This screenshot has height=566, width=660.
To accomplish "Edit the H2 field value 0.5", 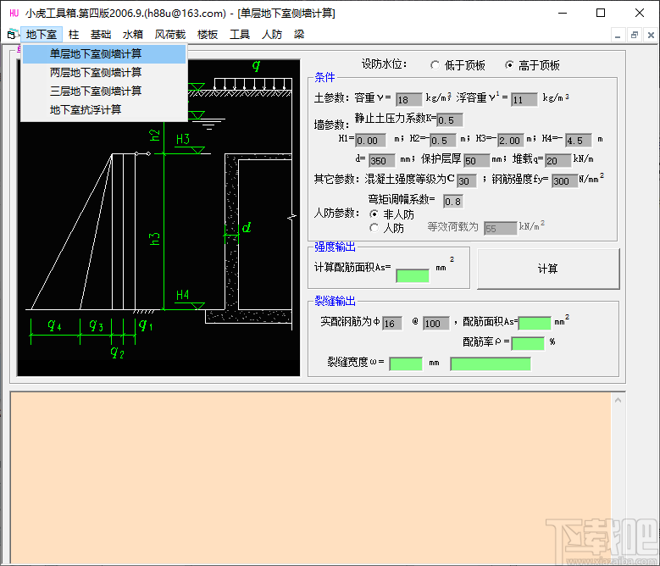I will pyautogui.click(x=443, y=141).
